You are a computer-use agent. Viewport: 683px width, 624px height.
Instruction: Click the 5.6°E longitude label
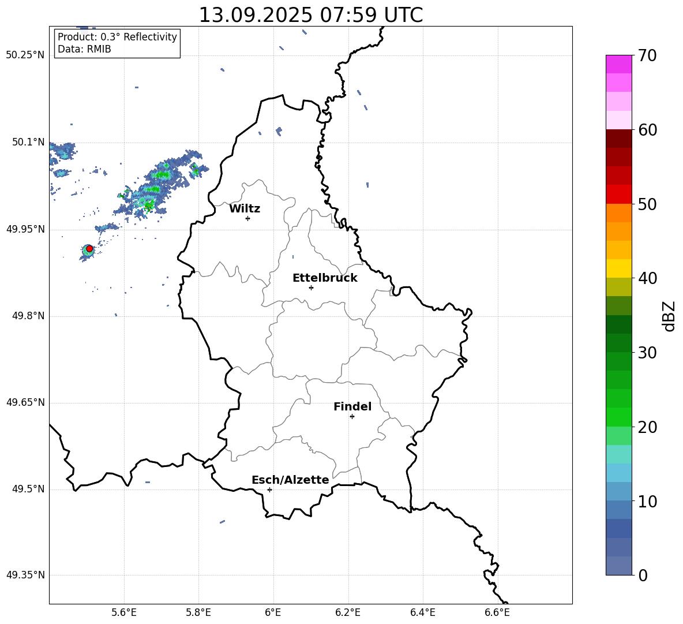click(124, 612)
